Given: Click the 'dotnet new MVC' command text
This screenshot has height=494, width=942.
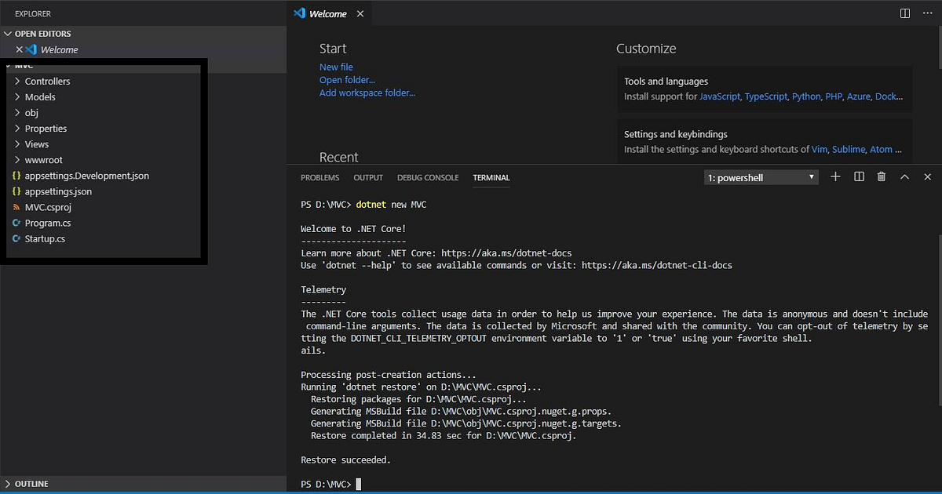Looking at the screenshot, I should tap(391, 205).
